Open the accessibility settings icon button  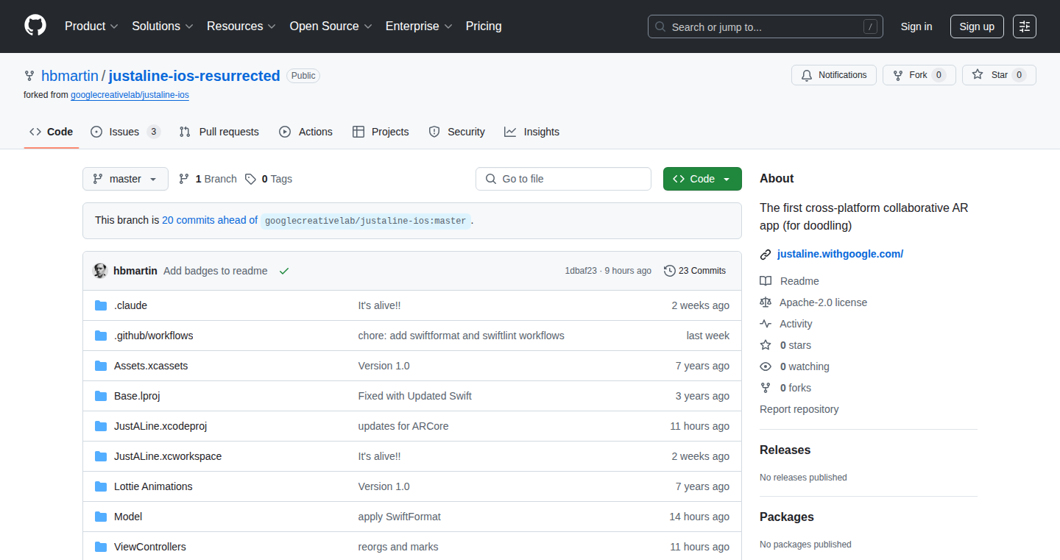point(1024,26)
